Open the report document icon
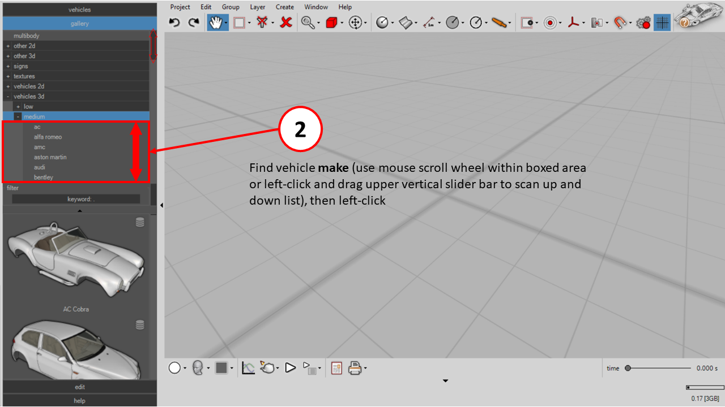725x407 pixels. point(336,368)
